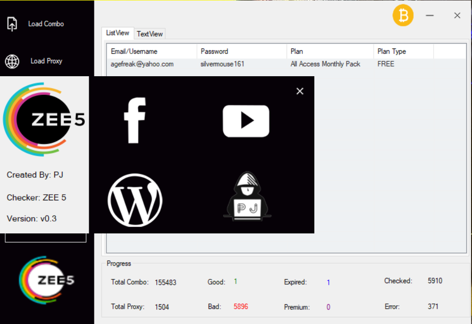Click the Load Combo button label
Image resolution: width=472 pixels, height=324 pixels.
[46, 24]
